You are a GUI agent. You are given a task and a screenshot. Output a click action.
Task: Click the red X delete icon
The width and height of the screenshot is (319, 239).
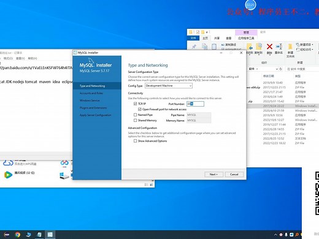pyautogui.click(x=269, y=47)
